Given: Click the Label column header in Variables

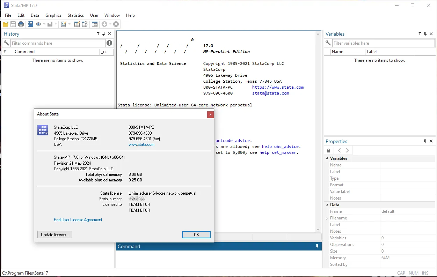Looking at the screenshot, I should coord(389,52).
